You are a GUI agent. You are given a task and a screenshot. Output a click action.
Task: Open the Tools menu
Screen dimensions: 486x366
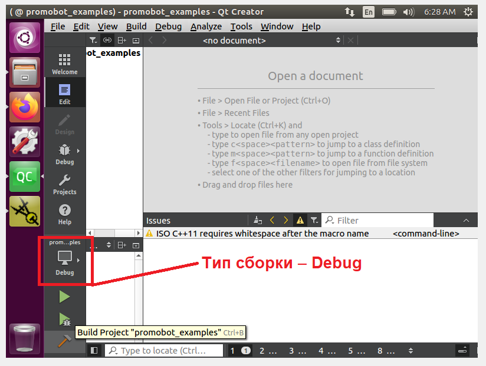click(241, 26)
